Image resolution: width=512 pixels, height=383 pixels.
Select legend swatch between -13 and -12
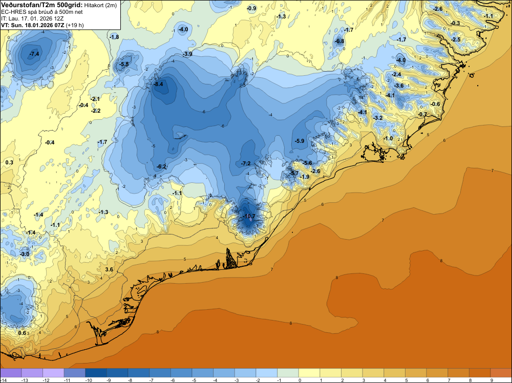coord(32,373)
